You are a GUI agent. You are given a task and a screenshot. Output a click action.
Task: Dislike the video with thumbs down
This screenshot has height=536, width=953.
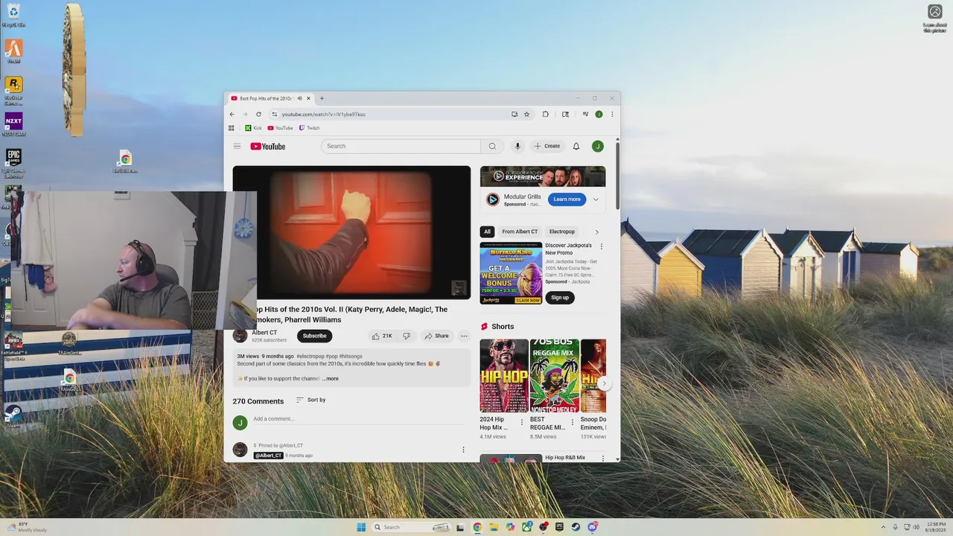pos(407,336)
